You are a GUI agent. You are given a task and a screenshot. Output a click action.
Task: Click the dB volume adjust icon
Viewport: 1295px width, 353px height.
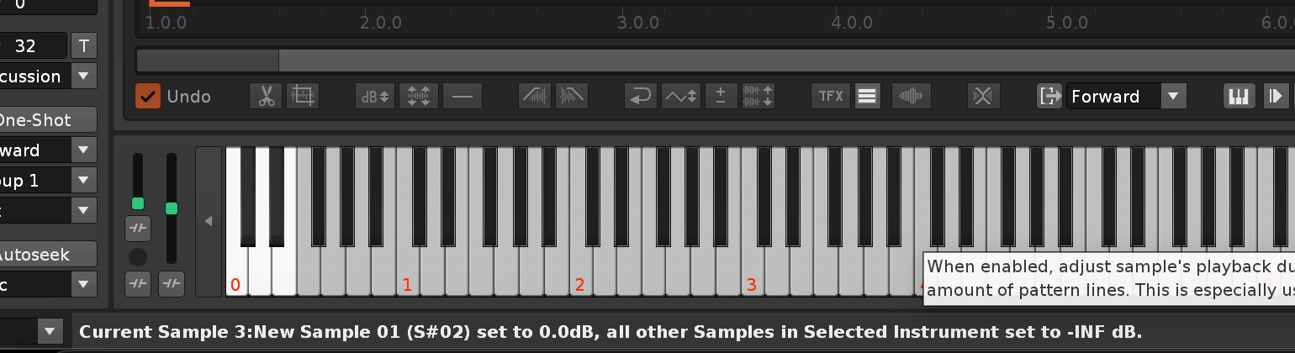[x=374, y=97]
